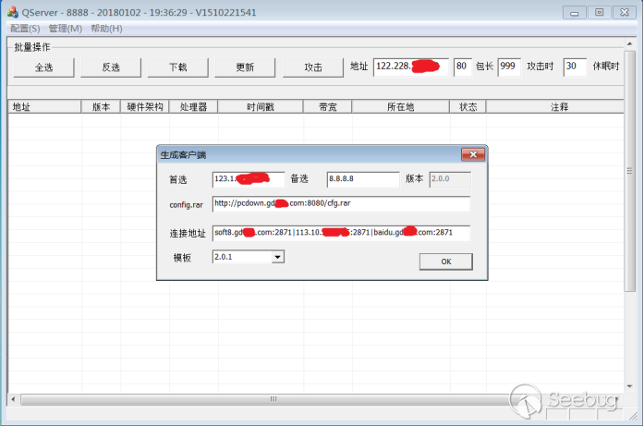Click the vertical scrollbar down arrow
This screenshot has width=644, height=426.
(x=629, y=386)
